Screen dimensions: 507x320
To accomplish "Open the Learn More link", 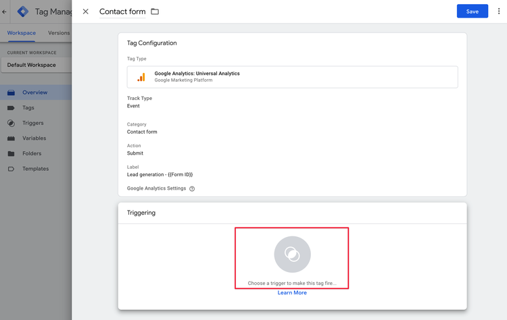I will click(x=292, y=292).
